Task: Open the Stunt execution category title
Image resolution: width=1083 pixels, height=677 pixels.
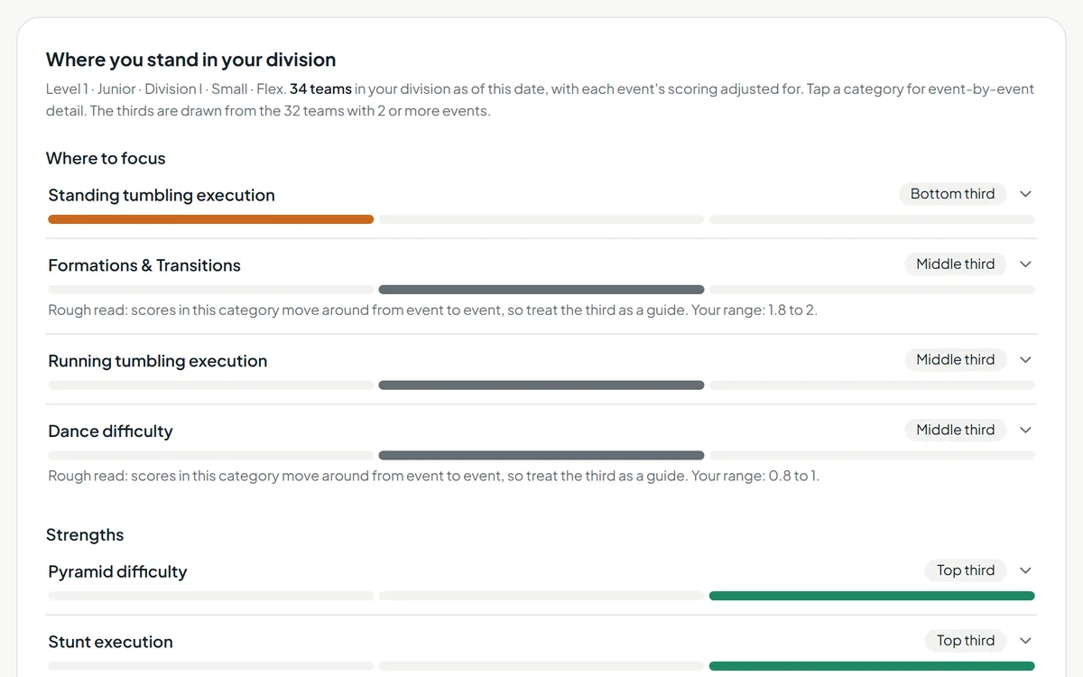Action: 110,642
